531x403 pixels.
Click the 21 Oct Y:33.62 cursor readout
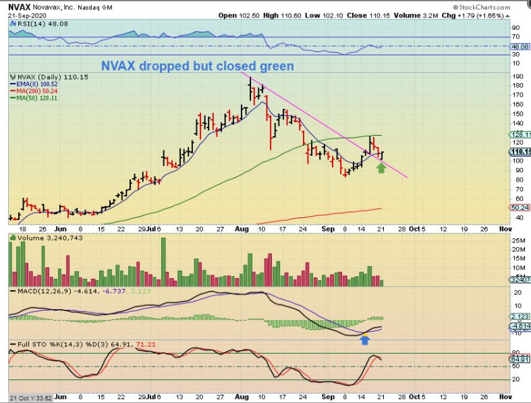(x=31, y=398)
